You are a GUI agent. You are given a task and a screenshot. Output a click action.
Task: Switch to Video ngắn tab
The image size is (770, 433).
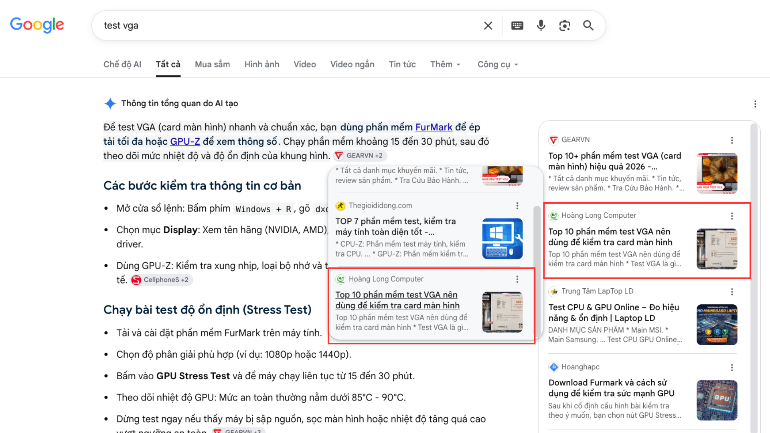[353, 64]
